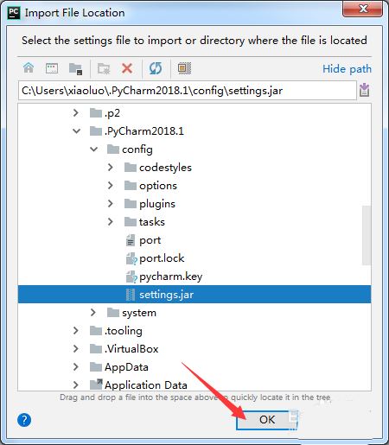This screenshot has height=445, width=389.
Task: Collapse the .PyCharm2018.1 folder
Action: (x=76, y=131)
